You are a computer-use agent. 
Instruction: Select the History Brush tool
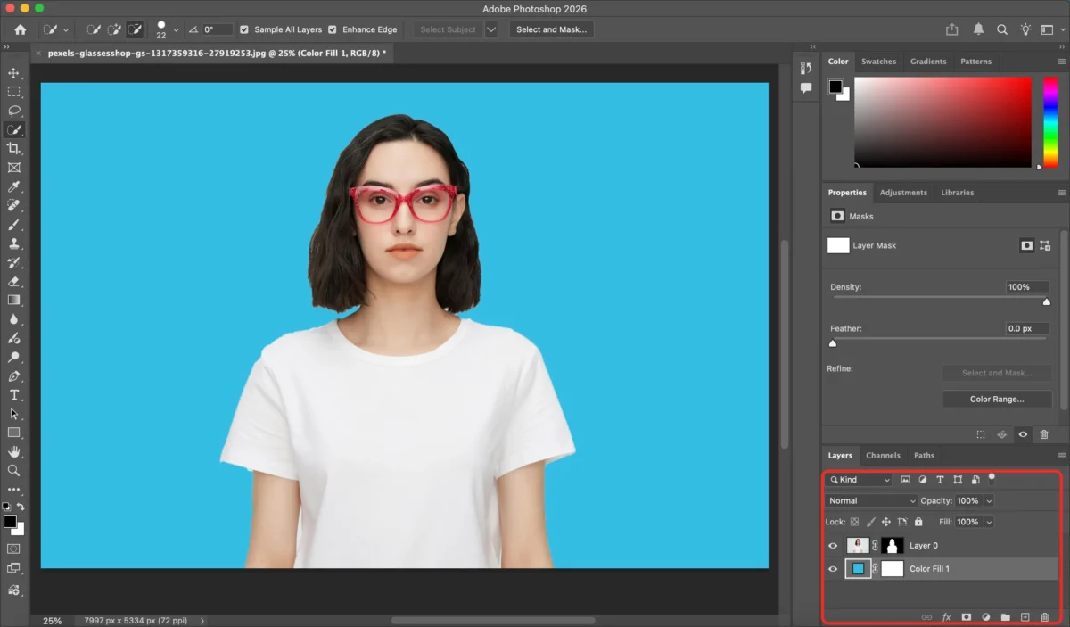(13, 262)
